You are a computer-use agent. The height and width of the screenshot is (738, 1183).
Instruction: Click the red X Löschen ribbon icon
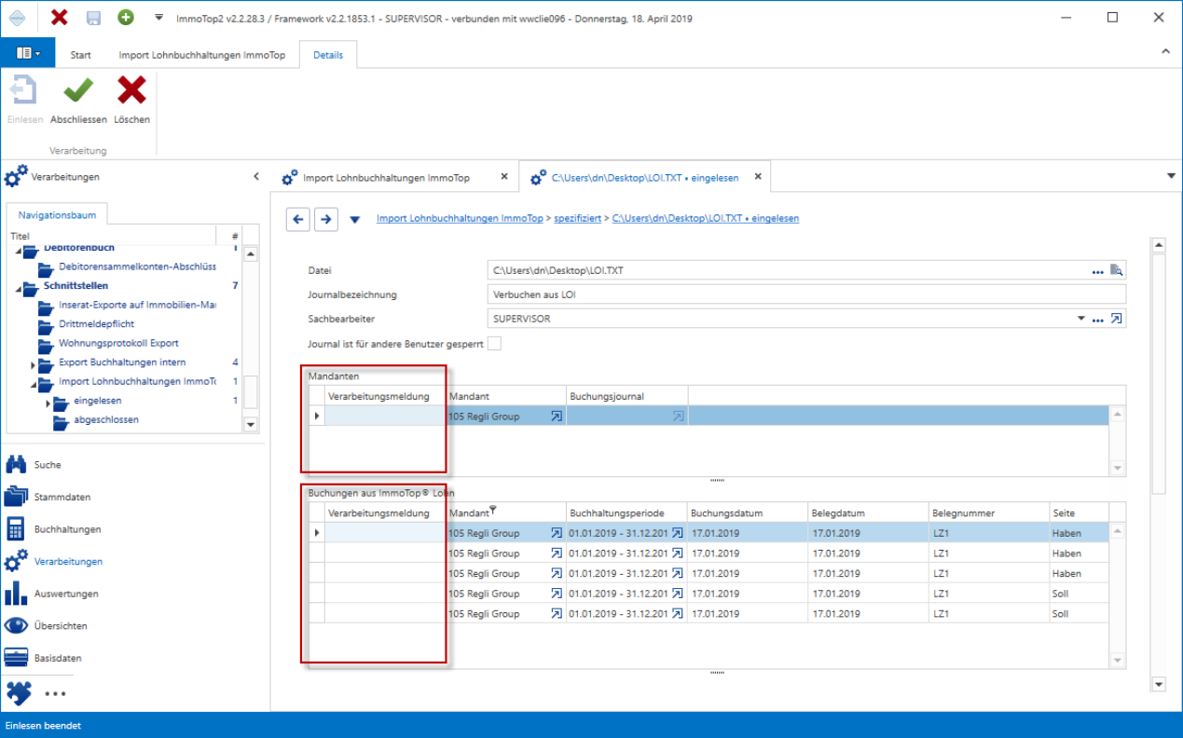[x=131, y=90]
